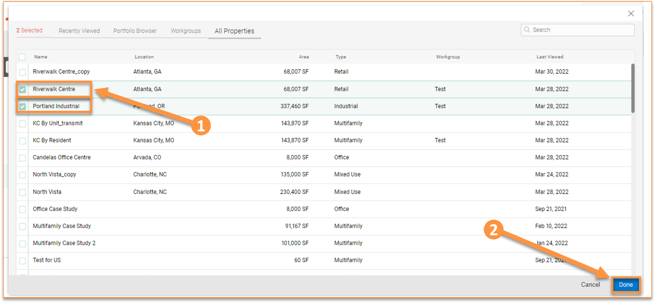
Task: Check the Multifamily Case Study 2 checkbox
Action: click(22, 243)
